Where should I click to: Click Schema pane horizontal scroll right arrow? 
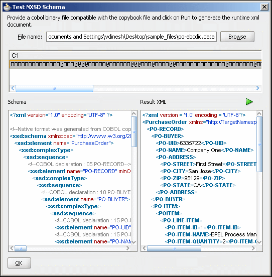(128, 248)
